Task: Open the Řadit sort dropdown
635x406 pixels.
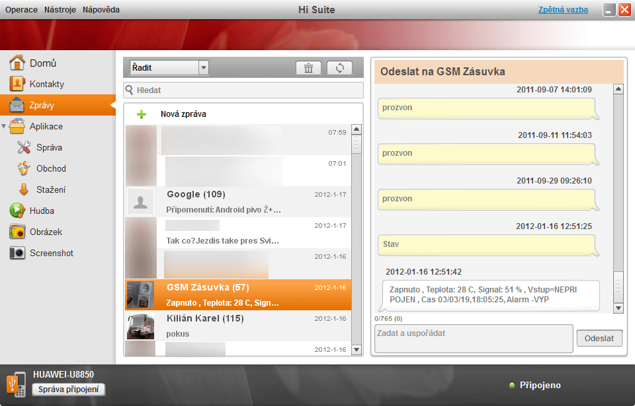Action: pyautogui.click(x=169, y=67)
